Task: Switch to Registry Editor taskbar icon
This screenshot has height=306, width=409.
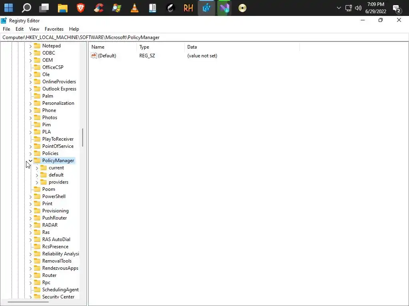Action: (x=206, y=8)
